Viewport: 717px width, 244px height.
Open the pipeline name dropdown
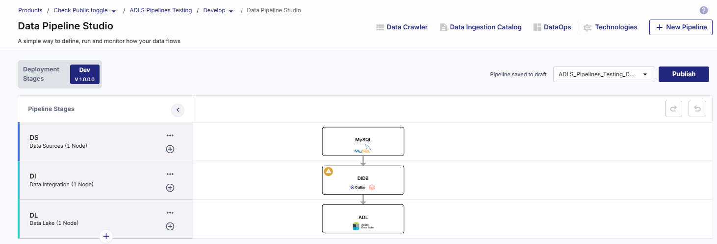point(604,74)
